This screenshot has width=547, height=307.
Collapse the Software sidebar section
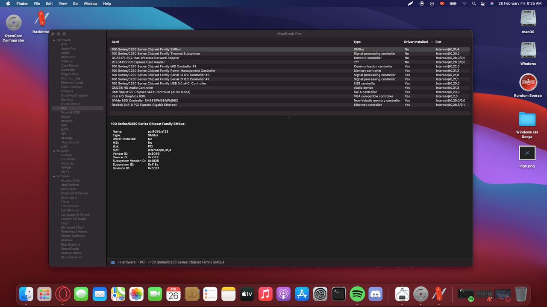click(54, 176)
